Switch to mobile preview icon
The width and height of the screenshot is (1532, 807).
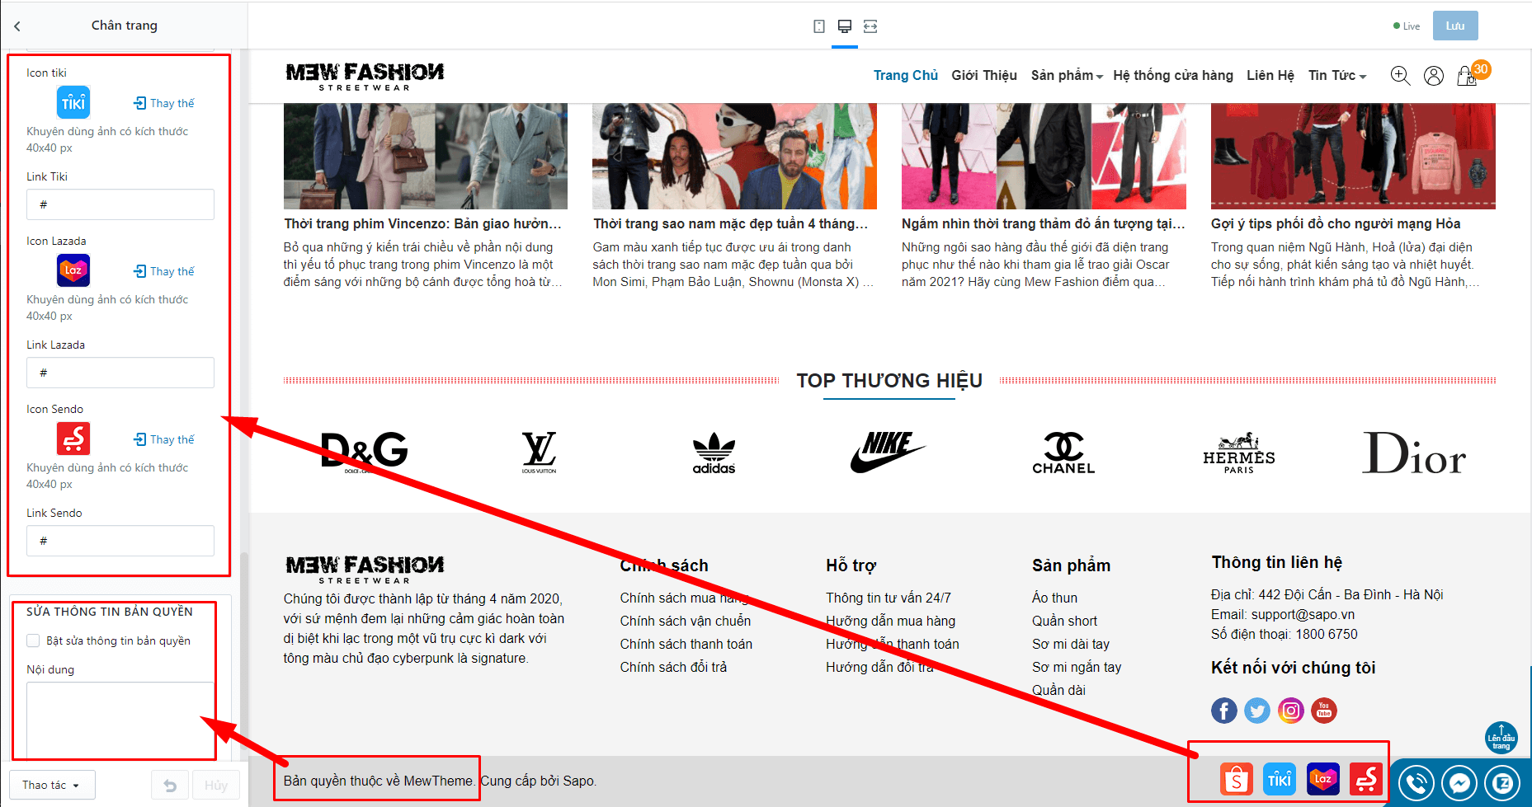click(818, 26)
